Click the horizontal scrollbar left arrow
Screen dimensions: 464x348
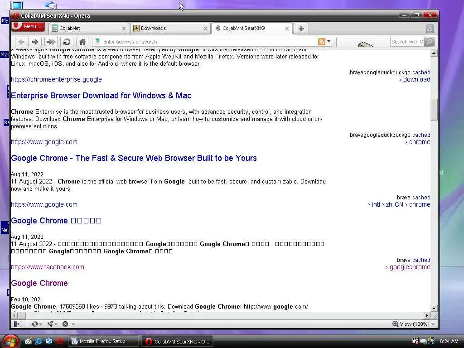coord(14,315)
